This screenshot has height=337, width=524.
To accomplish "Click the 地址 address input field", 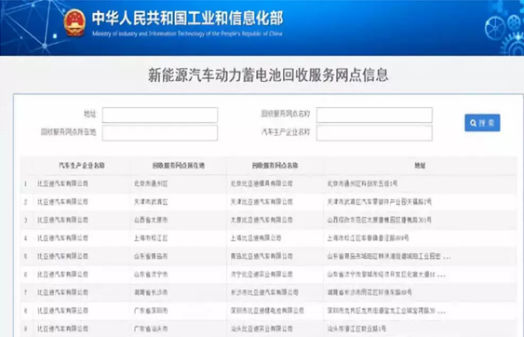I will pyautogui.click(x=160, y=115).
